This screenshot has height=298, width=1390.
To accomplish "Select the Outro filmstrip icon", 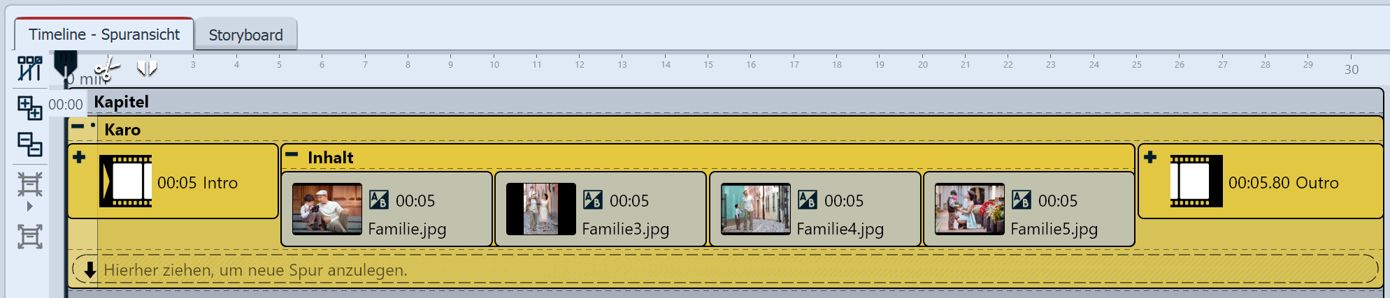I will (x=1196, y=181).
